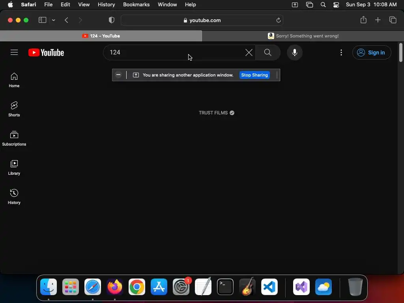This screenshot has width=404, height=303.
Task: Open Subscriptions in the sidebar
Action: pyautogui.click(x=14, y=138)
